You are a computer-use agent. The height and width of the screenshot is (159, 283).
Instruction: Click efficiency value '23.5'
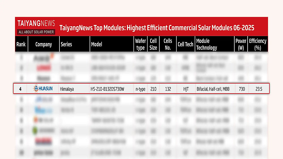[259, 89]
